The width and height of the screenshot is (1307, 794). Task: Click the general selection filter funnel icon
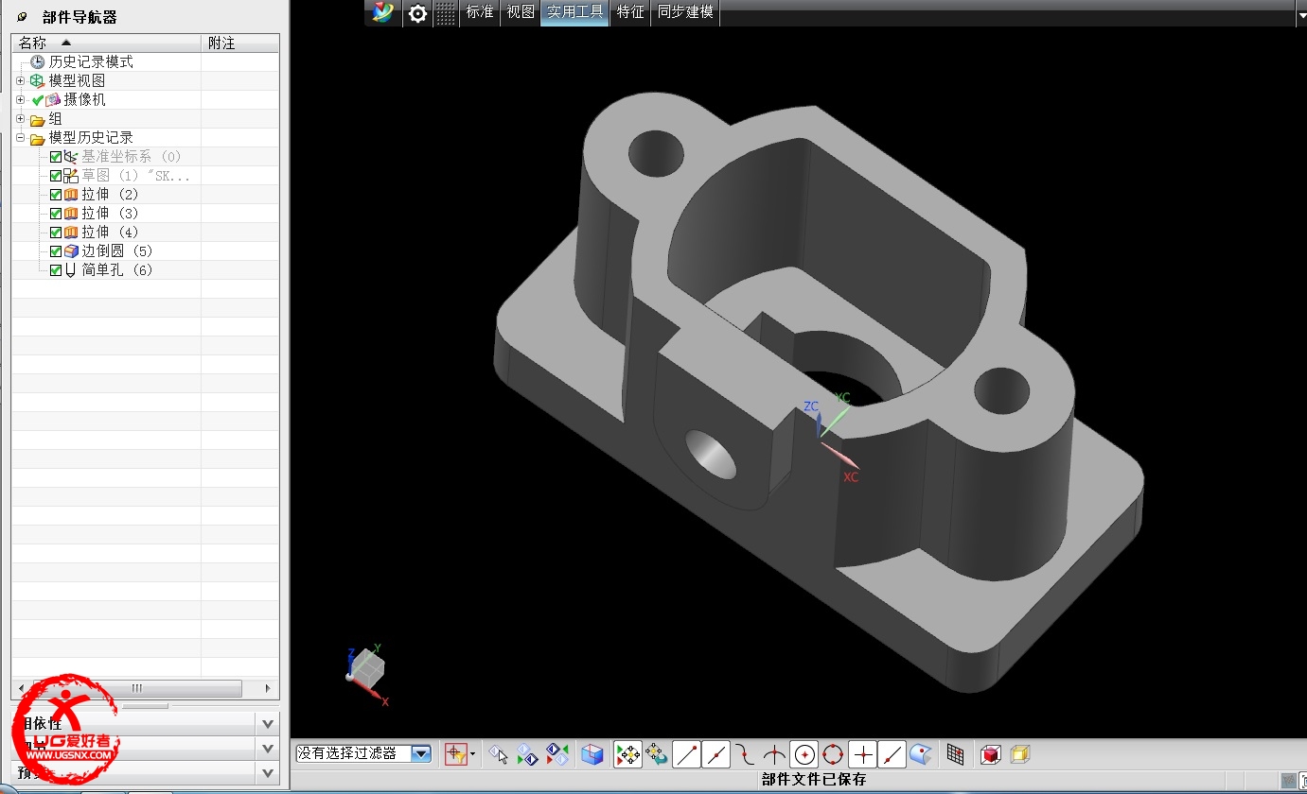point(456,753)
